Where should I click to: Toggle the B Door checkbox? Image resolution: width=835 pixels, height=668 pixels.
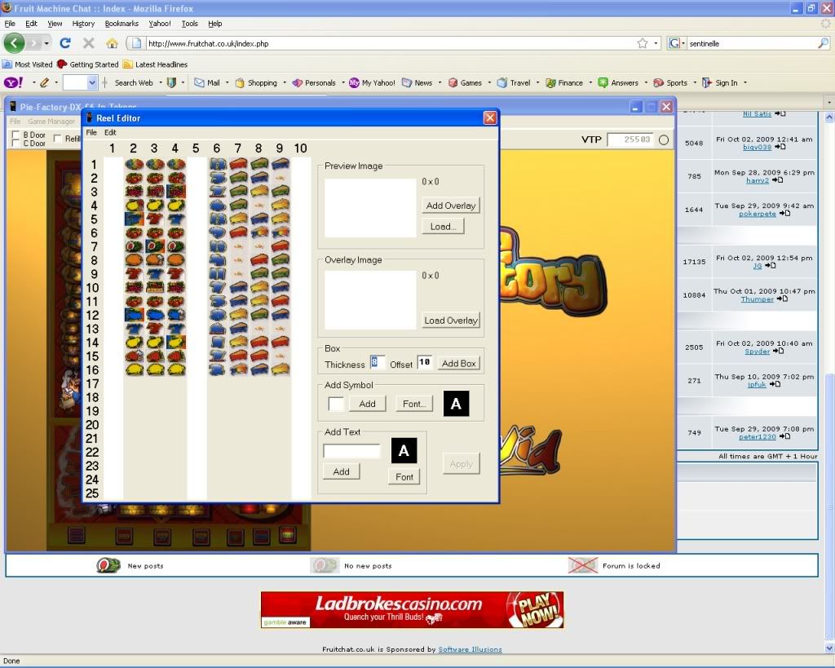[15, 135]
